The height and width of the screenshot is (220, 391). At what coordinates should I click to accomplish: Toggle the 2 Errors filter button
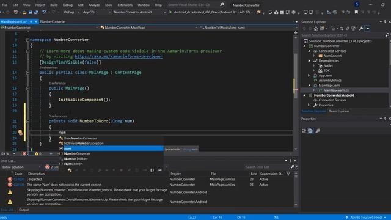[51, 167]
